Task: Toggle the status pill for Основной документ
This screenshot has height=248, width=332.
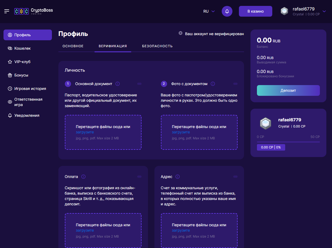Action: (139, 84)
